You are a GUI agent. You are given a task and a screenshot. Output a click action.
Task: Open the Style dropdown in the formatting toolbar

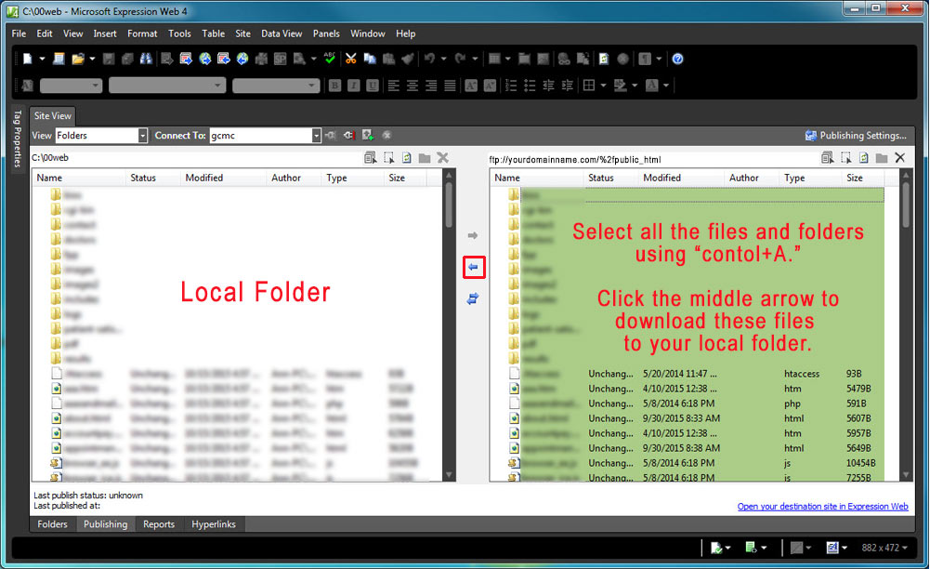pos(72,86)
